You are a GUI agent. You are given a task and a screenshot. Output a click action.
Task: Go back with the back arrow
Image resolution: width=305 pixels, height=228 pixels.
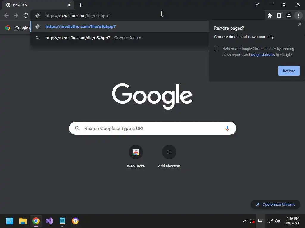7,15
